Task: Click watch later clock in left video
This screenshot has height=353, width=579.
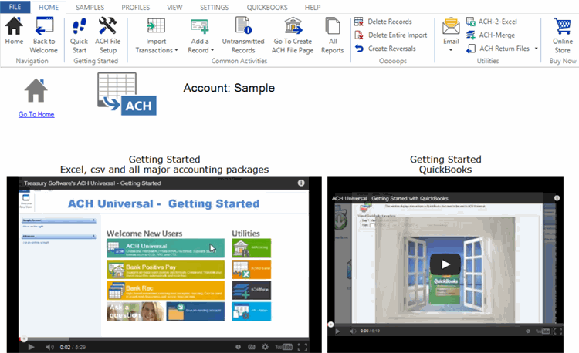Action: [239, 347]
